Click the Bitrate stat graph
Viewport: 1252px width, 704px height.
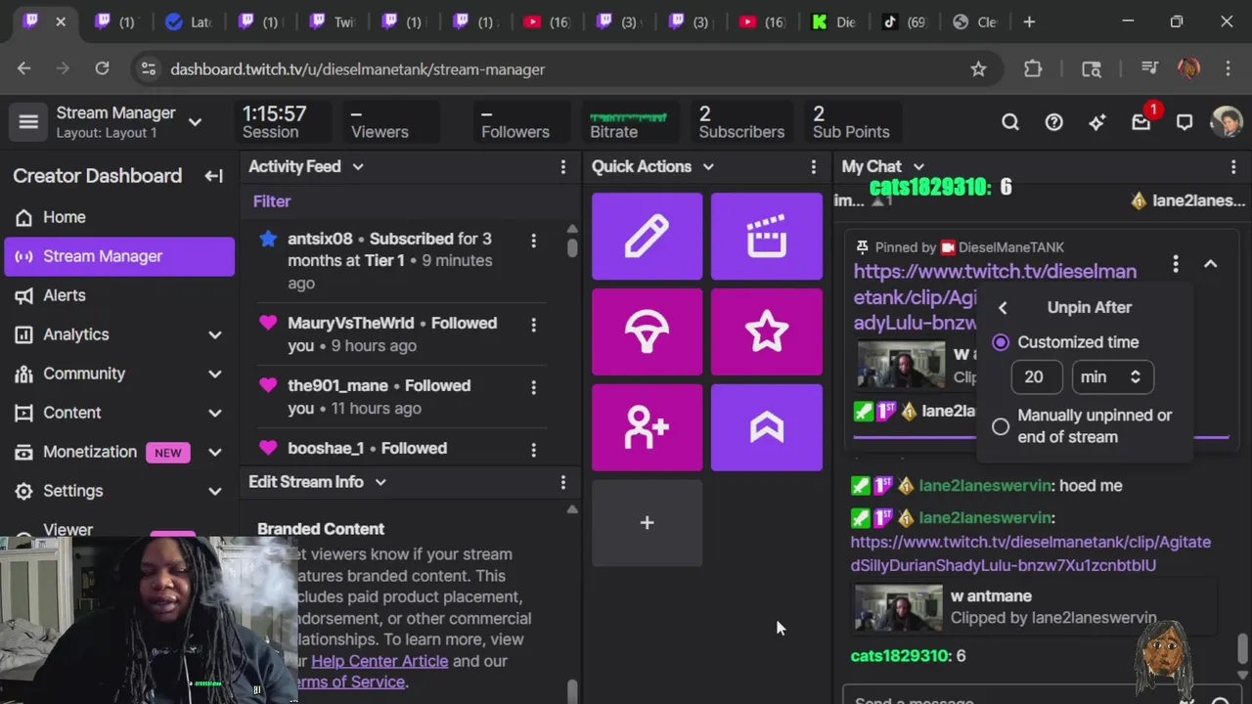click(x=628, y=123)
